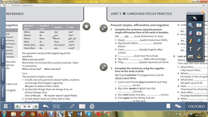Select the chain link tool

199,49
